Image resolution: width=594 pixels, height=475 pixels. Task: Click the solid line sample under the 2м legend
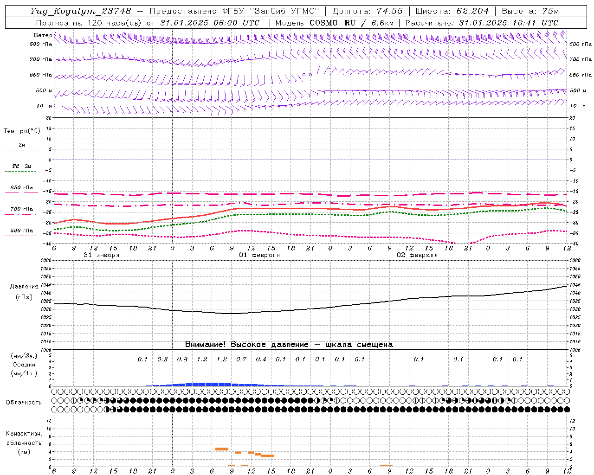click(21, 150)
